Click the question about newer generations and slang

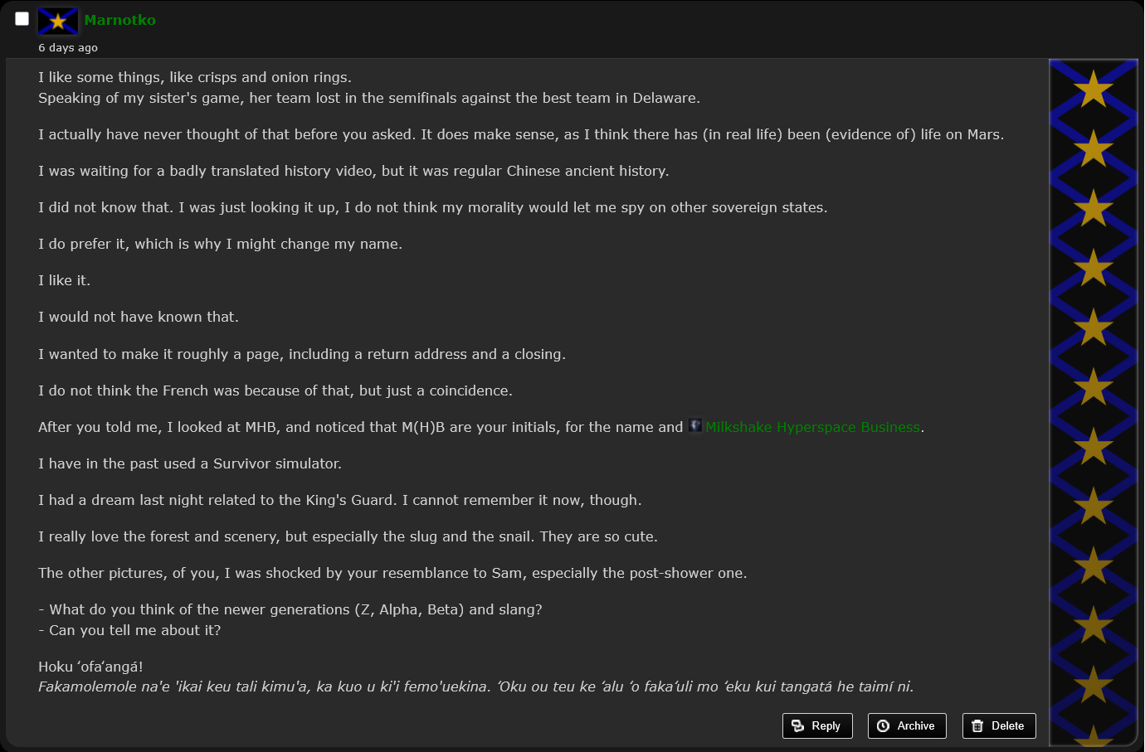[290, 609]
